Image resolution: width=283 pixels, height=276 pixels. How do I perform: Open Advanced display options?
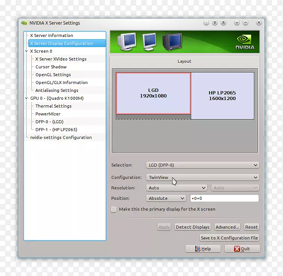click(x=227, y=227)
